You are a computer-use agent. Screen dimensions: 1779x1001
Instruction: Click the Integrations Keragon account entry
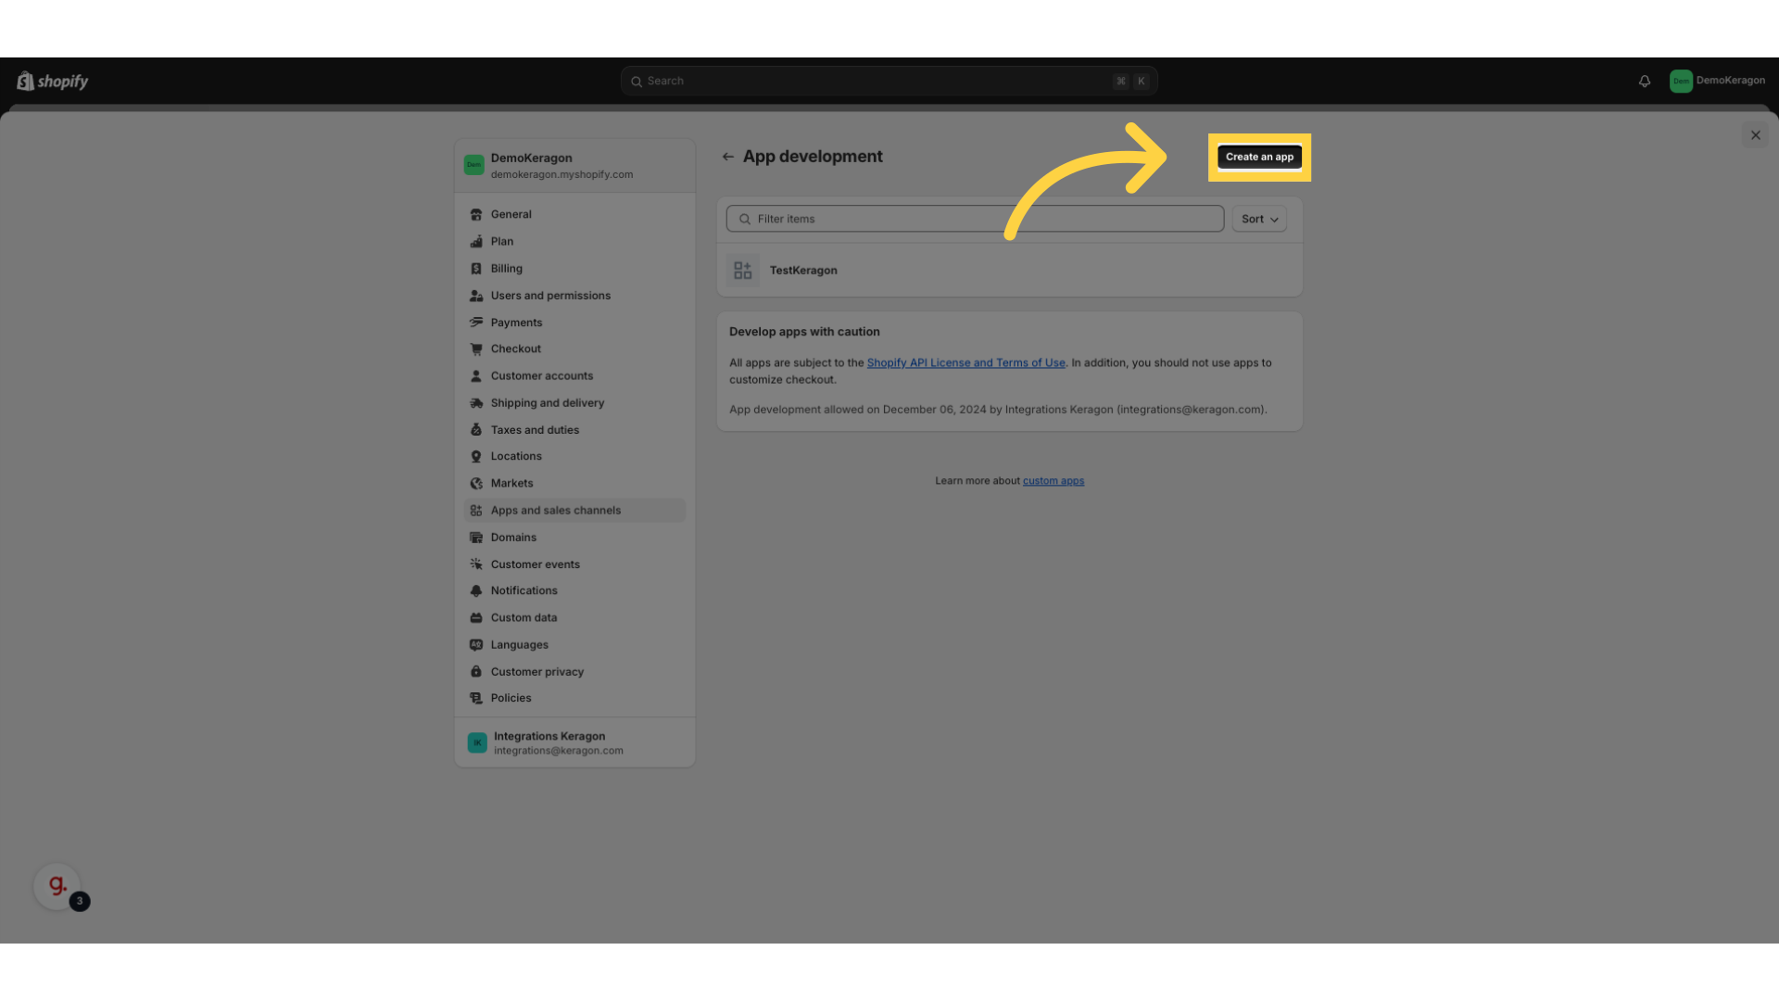point(574,742)
